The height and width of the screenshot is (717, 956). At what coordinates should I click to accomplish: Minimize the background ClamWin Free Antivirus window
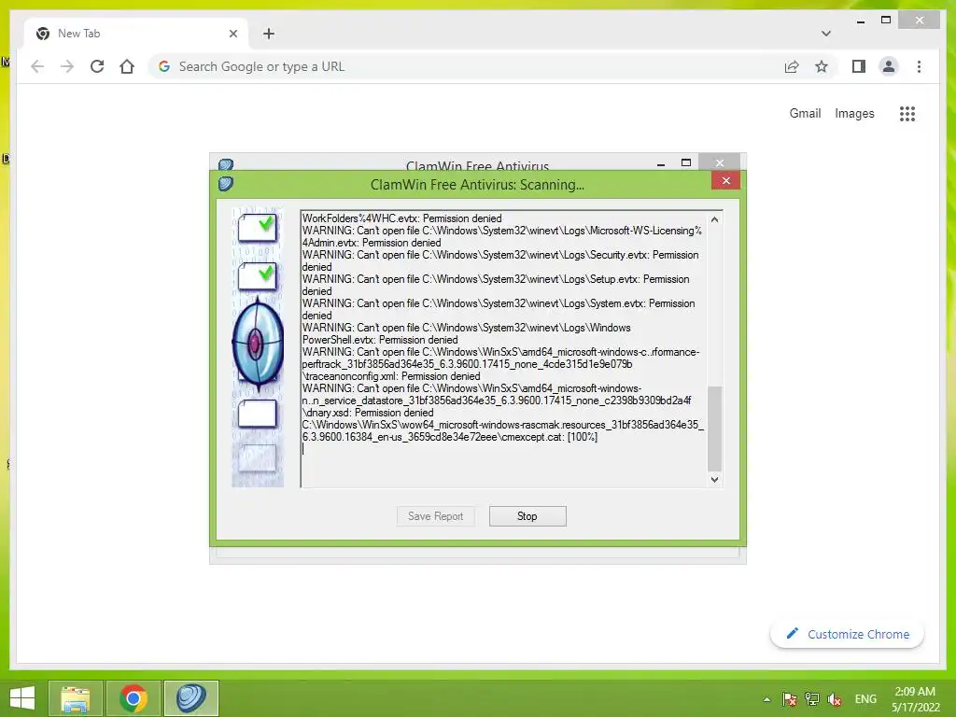(661, 163)
